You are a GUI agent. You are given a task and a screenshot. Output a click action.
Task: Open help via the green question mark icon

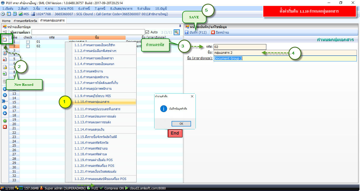pyautogui.click(x=5, y=121)
